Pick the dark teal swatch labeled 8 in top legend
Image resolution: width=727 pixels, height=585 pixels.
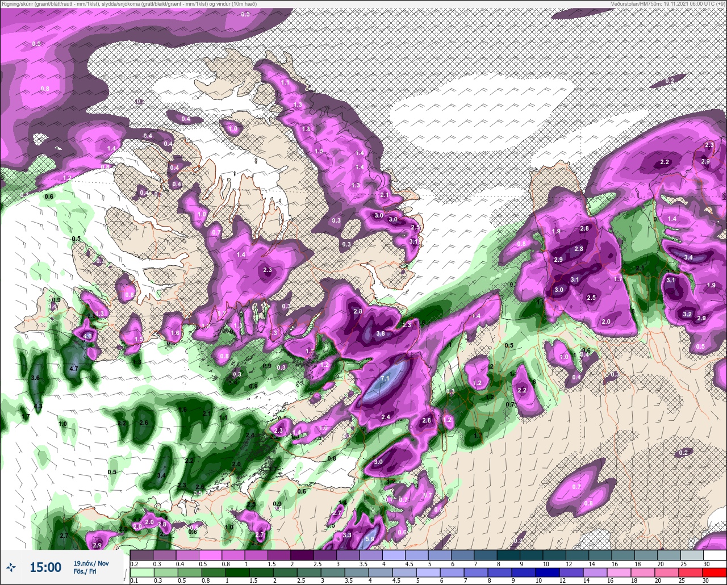coord(508,555)
